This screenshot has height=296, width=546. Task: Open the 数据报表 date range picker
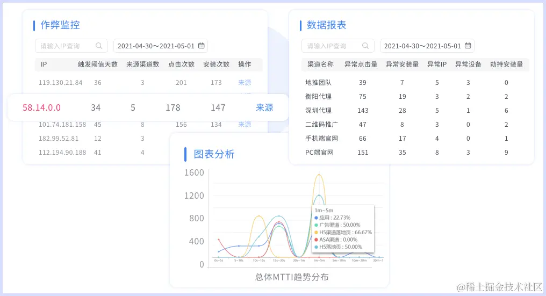pyautogui.click(x=427, y=46)
